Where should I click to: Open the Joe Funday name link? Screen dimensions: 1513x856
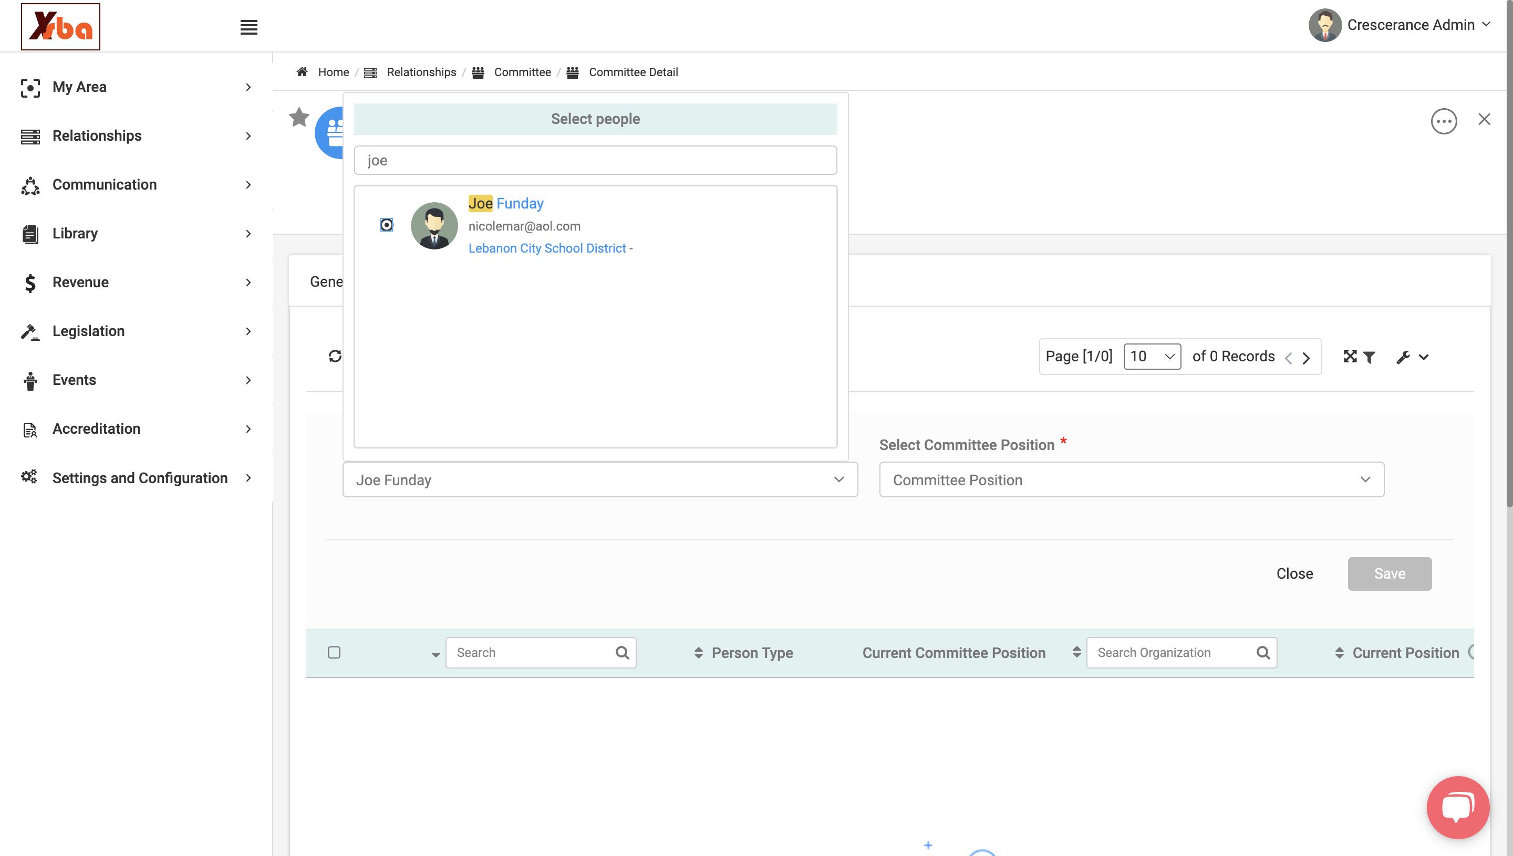coord(506,203)
